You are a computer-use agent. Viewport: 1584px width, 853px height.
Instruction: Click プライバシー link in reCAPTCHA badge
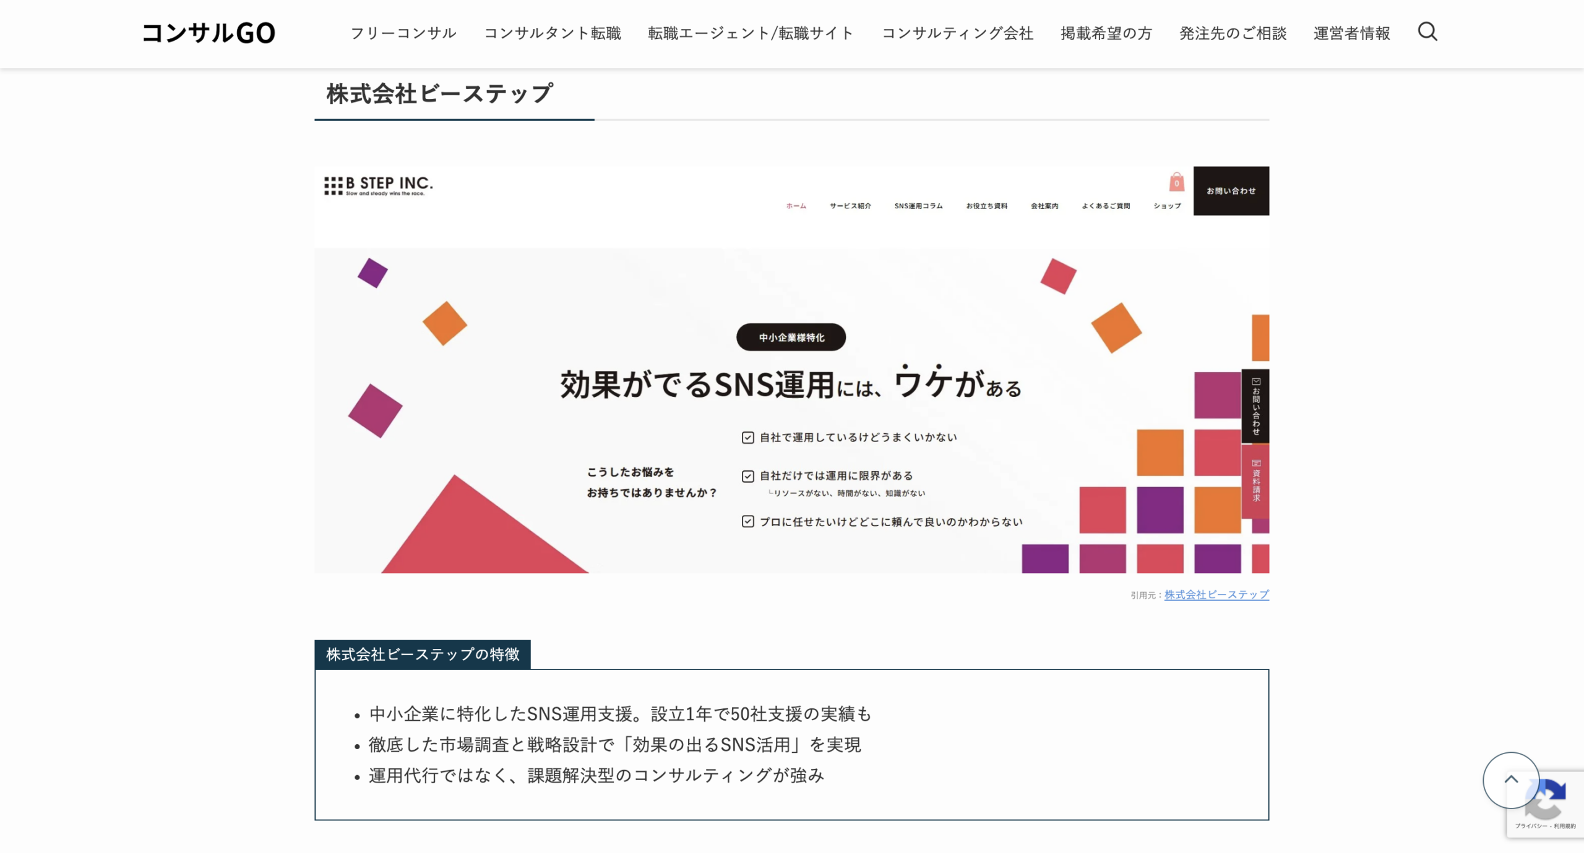(1531, 826)
